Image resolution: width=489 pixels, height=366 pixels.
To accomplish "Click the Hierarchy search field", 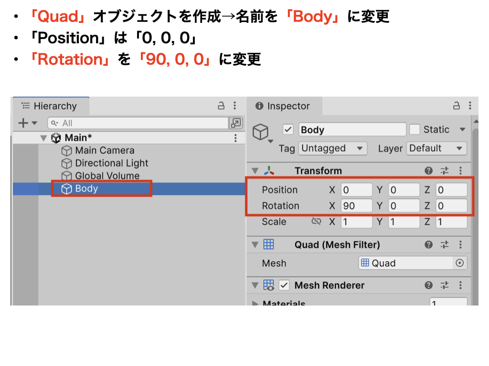I will (x=138, y=123).
